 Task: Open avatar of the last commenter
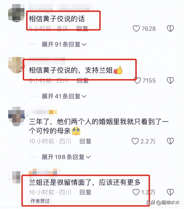point(16,177)
